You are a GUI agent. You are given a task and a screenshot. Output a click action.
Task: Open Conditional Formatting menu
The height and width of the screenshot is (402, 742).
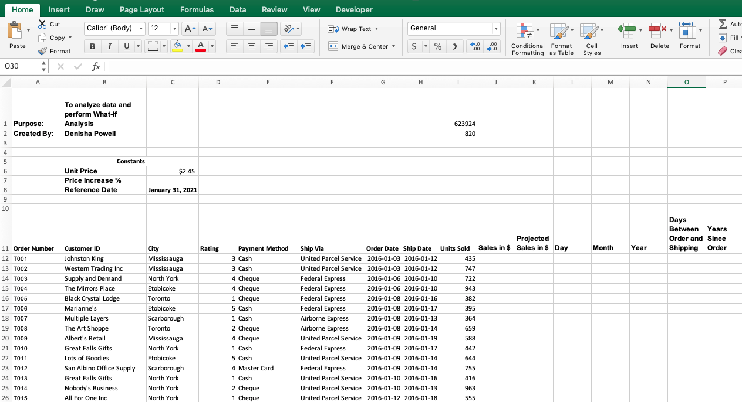coord(527,40)
